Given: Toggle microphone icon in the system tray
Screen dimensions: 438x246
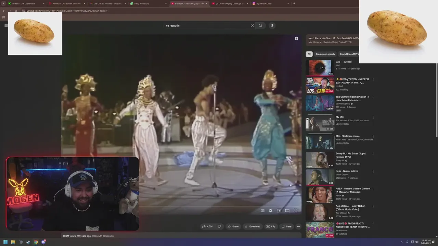Looking at the screenshot, I should pyautogui.click(x=407, y=242).
